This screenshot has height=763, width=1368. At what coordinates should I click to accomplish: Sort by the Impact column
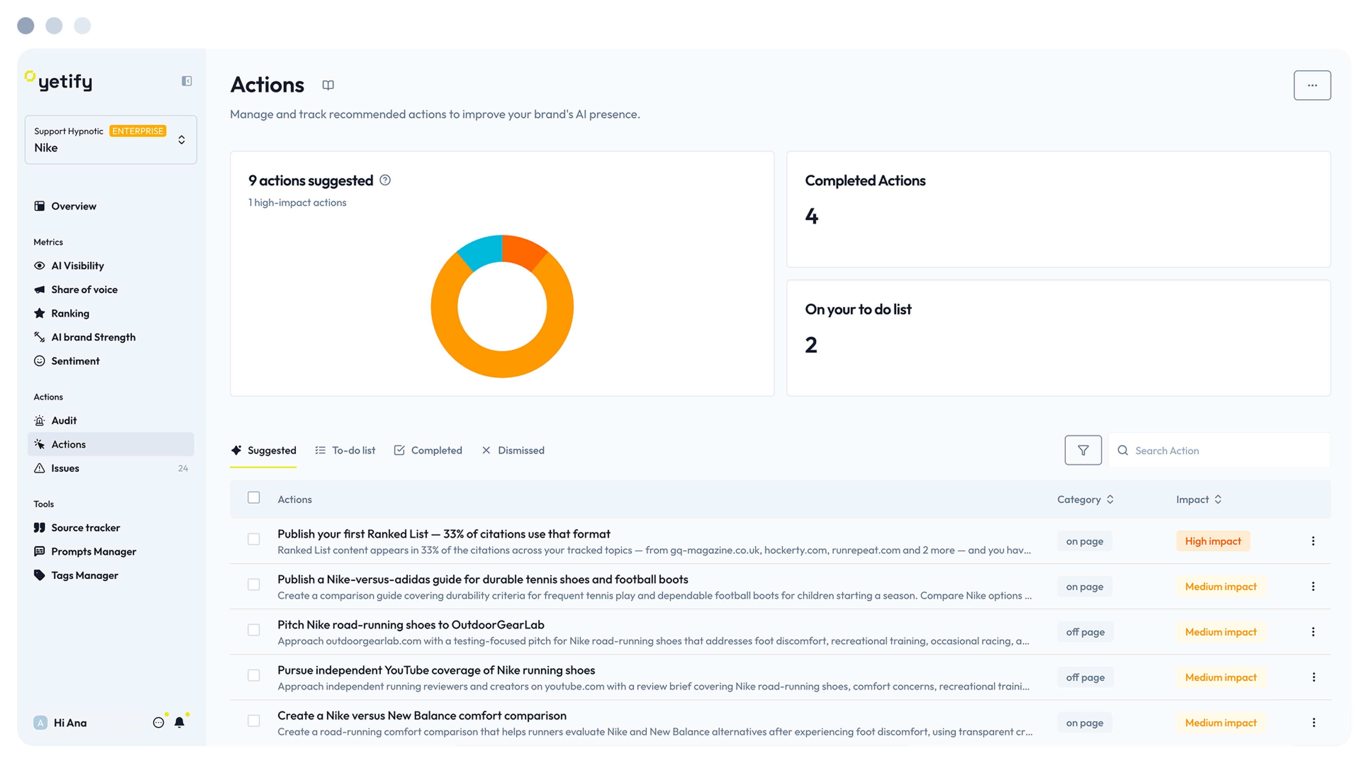(x=1198, y=499)
